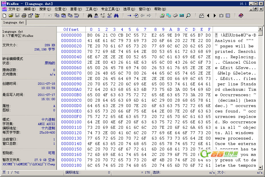Click the Go To Offset arrow icon
Image resolution: width=265 pixels, height=177 pixels.
pos(129,16)
